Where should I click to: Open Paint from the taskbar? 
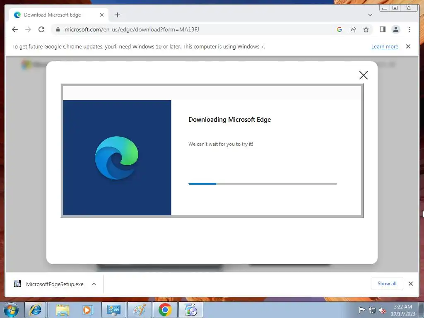139,310
